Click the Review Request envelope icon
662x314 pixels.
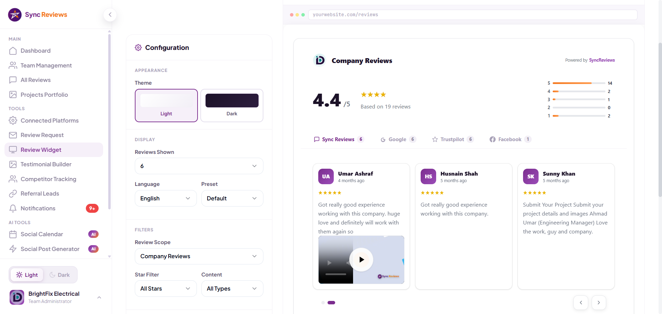coord(13,135)
